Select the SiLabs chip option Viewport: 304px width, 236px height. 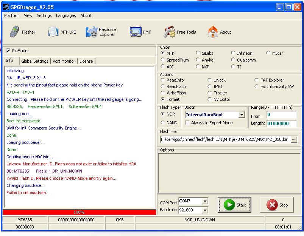pyautogui.click(x=198, y=53)
